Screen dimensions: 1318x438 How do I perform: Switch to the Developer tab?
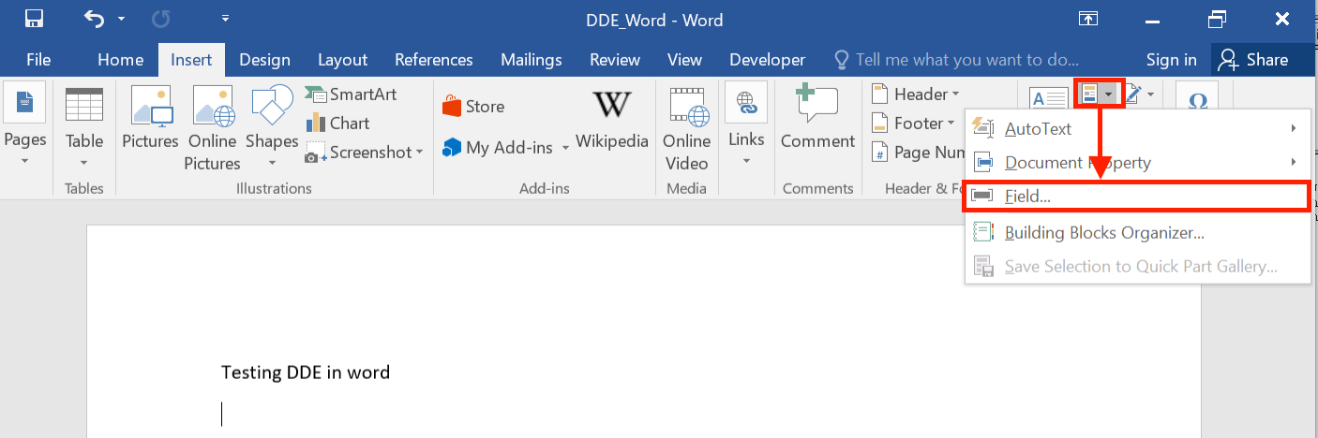tap(767, 60)
